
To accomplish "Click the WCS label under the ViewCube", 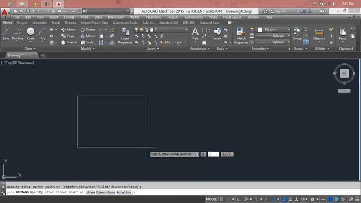I will [x=344, y=91].
